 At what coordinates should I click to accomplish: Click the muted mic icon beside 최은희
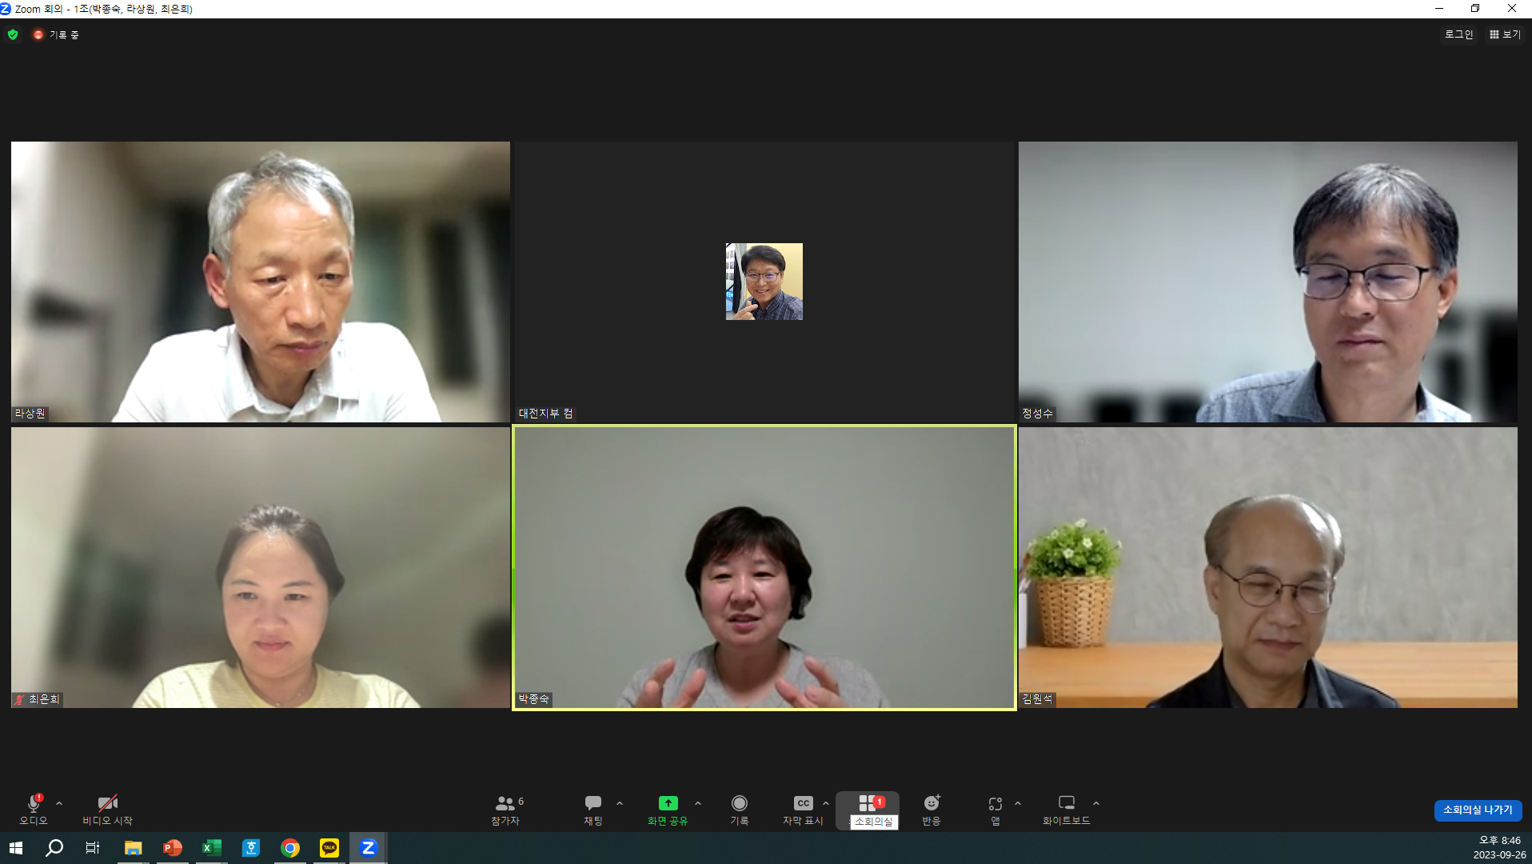pos(19,699)
